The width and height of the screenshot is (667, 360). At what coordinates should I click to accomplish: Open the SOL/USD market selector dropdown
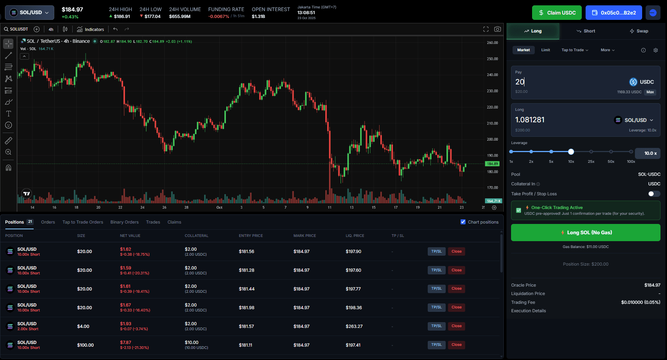(29, 12)
